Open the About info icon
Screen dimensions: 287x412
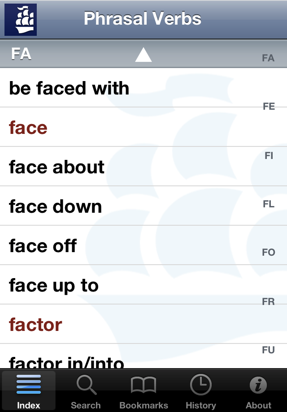(x=258, y=385)
